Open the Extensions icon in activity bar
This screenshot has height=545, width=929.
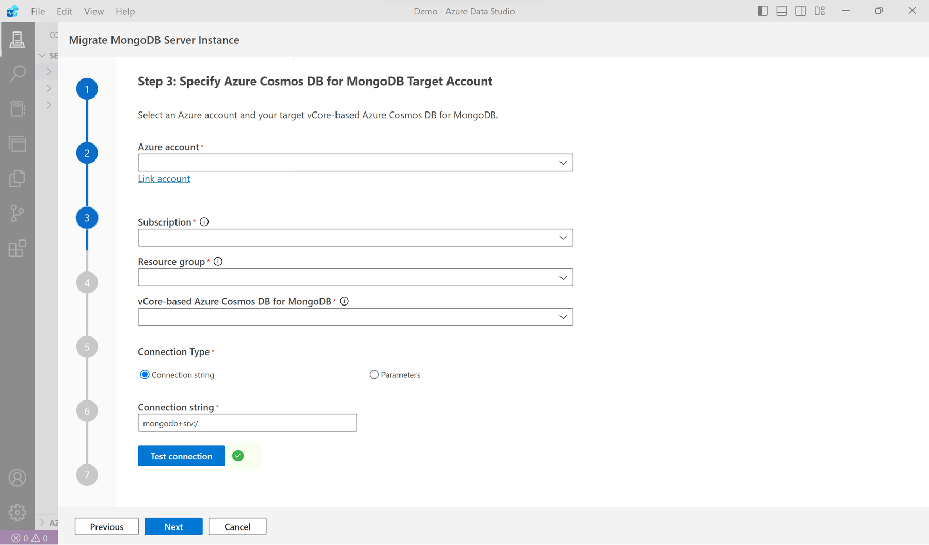point(18,248)
